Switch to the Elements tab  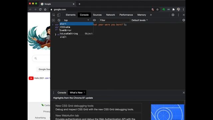71,15
